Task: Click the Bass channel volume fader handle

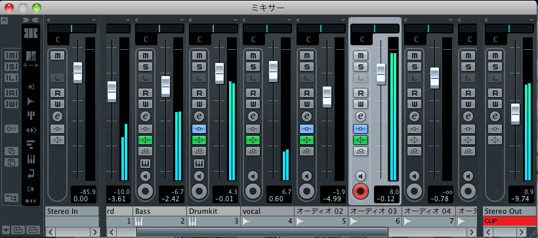Action: pos(166,87)
